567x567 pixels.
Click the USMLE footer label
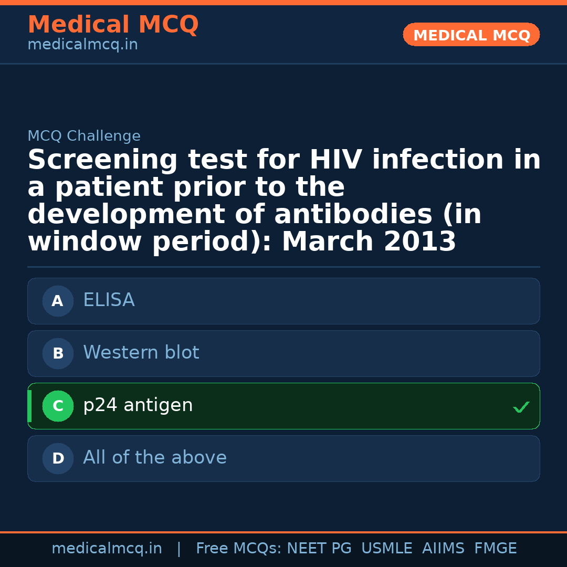386,549
